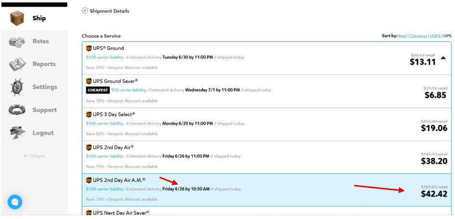Click the UPS logo beside UPS Ground Saver
The height and width of the screenshot is (219, 455).
point(89,81)
